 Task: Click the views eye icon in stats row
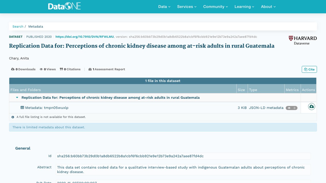click(x=41, y=69)
